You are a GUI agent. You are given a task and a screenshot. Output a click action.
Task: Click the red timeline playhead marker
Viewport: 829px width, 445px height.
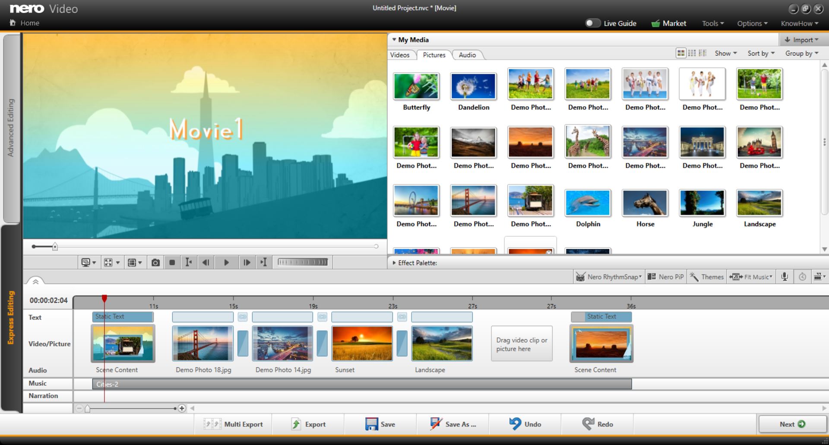104,299
